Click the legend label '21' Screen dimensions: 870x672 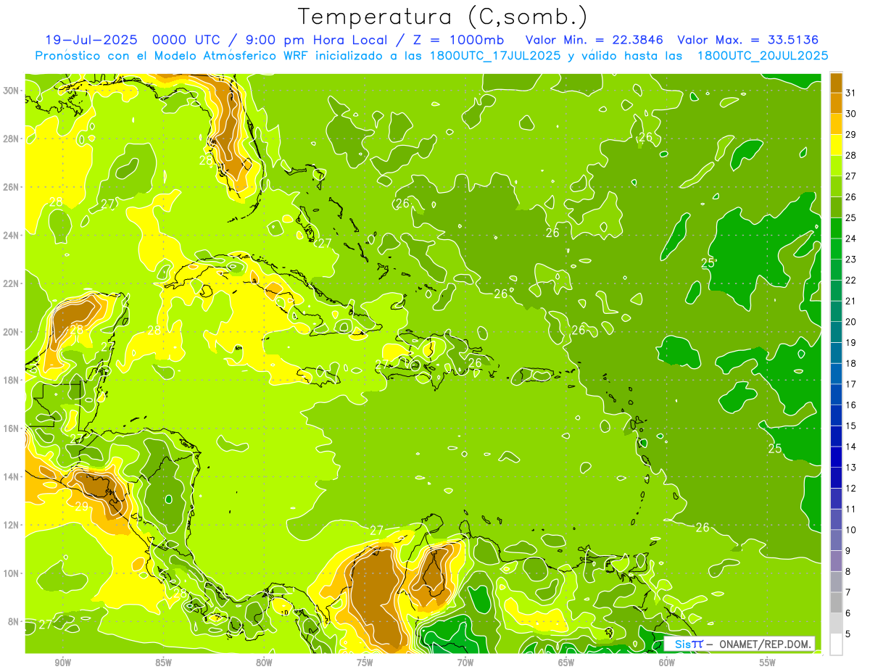pos(851,301)
